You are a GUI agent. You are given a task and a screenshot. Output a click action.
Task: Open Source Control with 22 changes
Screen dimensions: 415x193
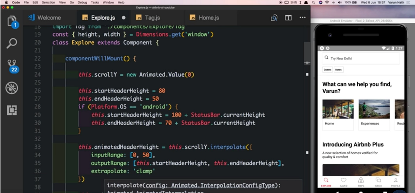click(12, 66)
